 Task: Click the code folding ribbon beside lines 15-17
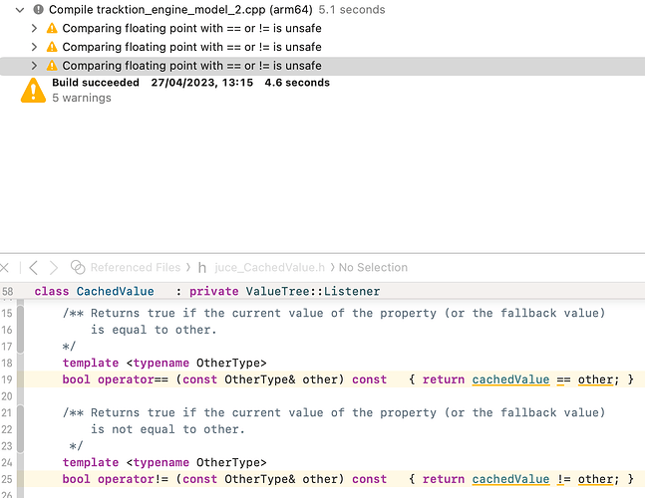click(20, 330)
